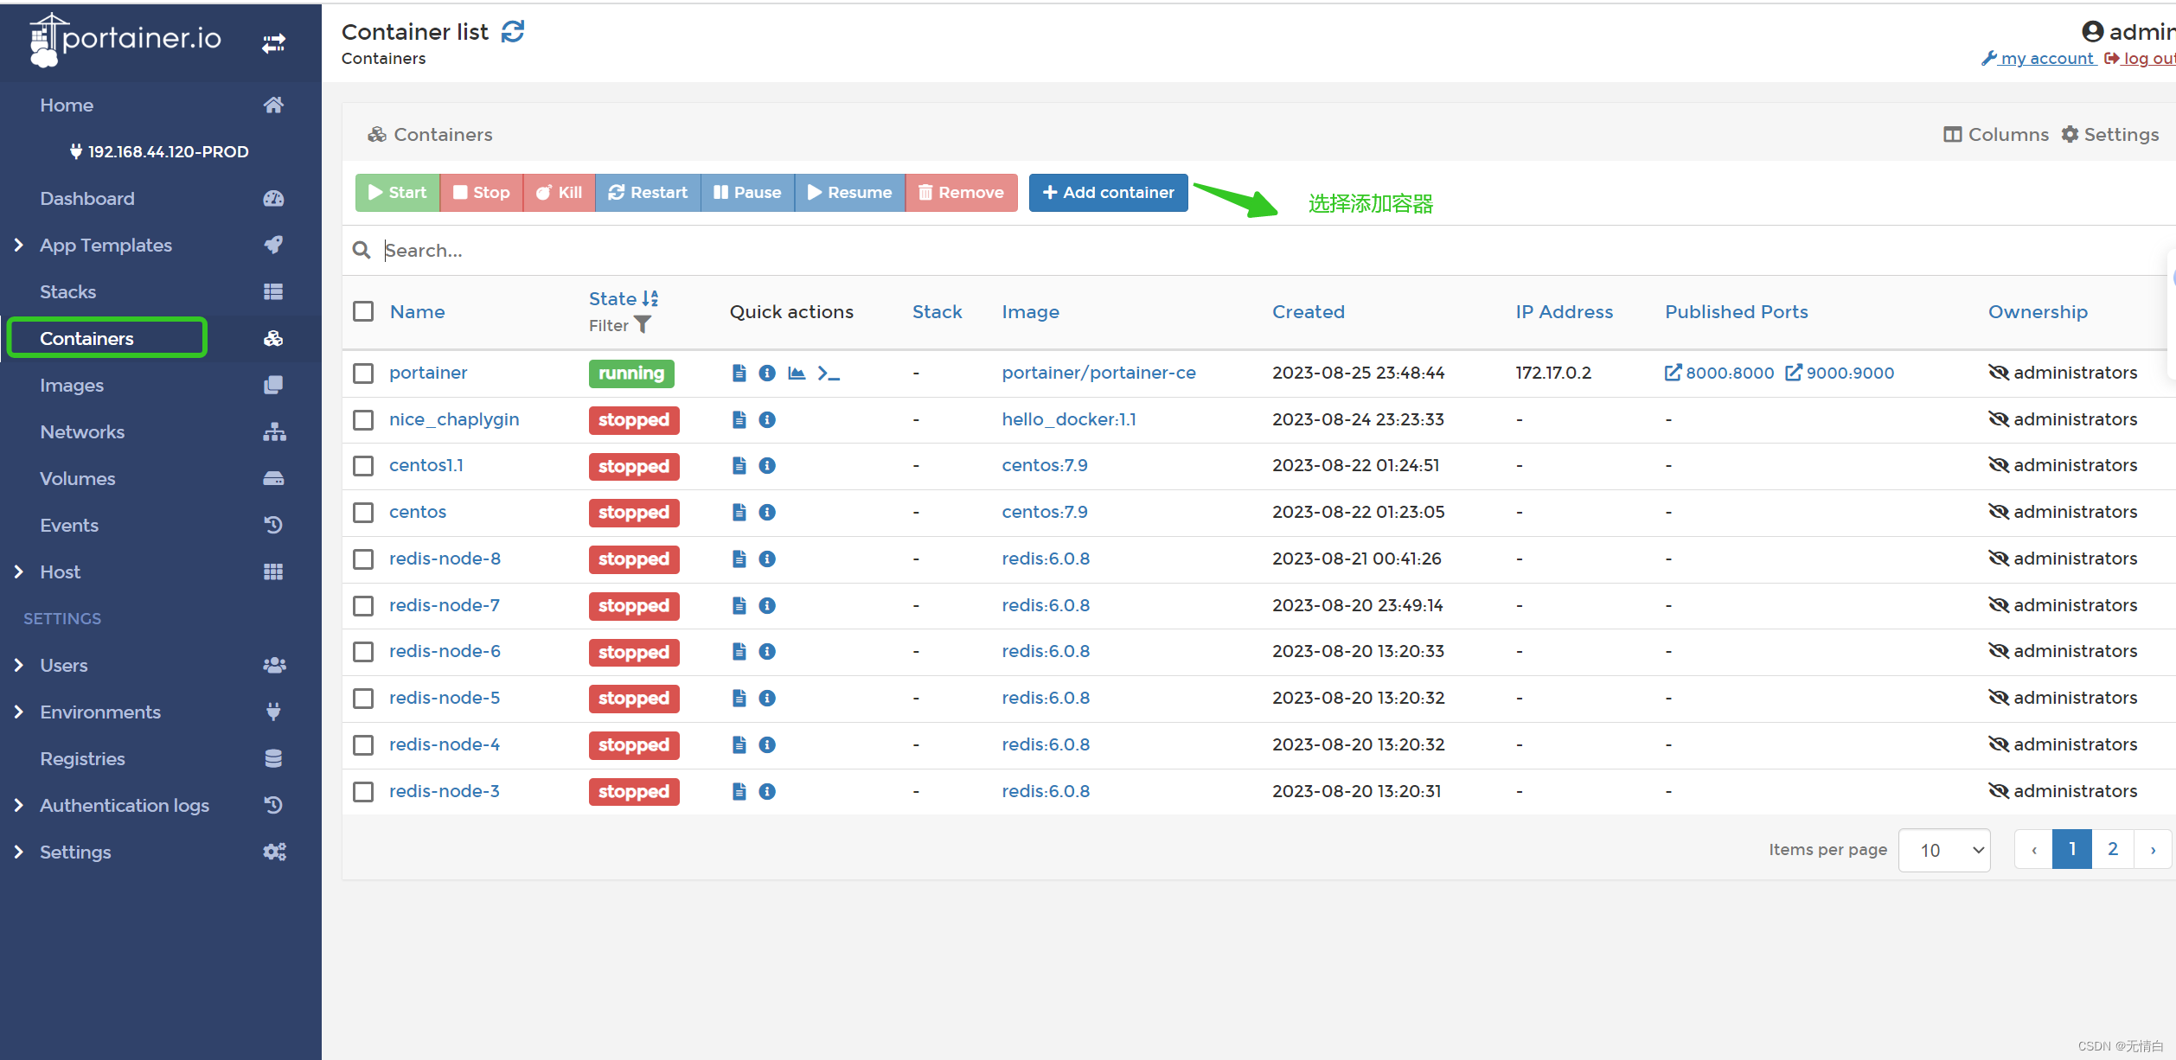Viewport: 2176px width, 1060px height.
Task: Open the portainer/portainer-ce image link
Action: [x=1099, y=373]
